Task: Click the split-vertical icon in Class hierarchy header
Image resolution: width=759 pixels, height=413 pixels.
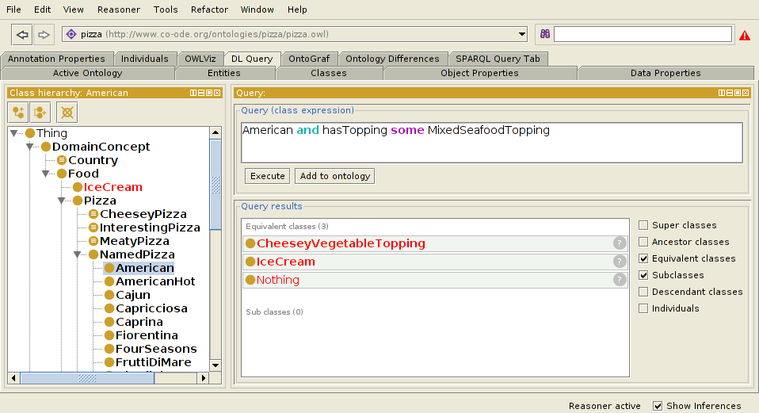Action: pyautogui.click(x=193, y=93)
